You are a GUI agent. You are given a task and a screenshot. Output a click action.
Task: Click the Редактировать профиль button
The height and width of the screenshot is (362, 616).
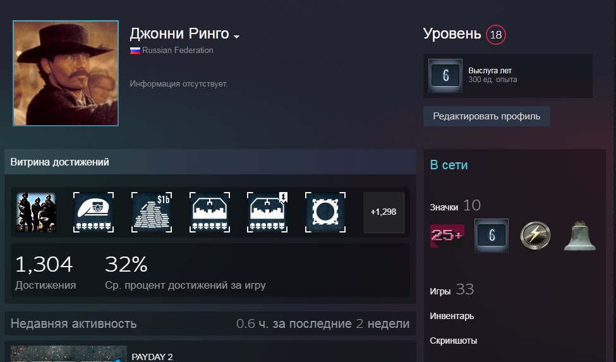[486, 116]
